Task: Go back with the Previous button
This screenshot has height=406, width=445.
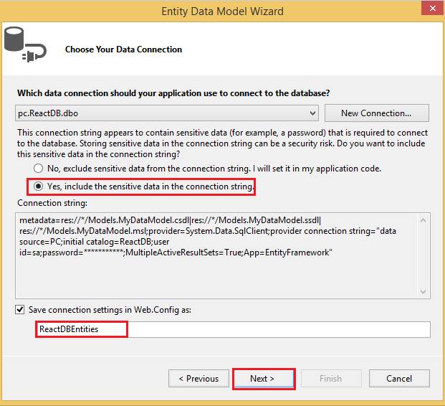Action: pyautogui.click(x=198, y=379)
